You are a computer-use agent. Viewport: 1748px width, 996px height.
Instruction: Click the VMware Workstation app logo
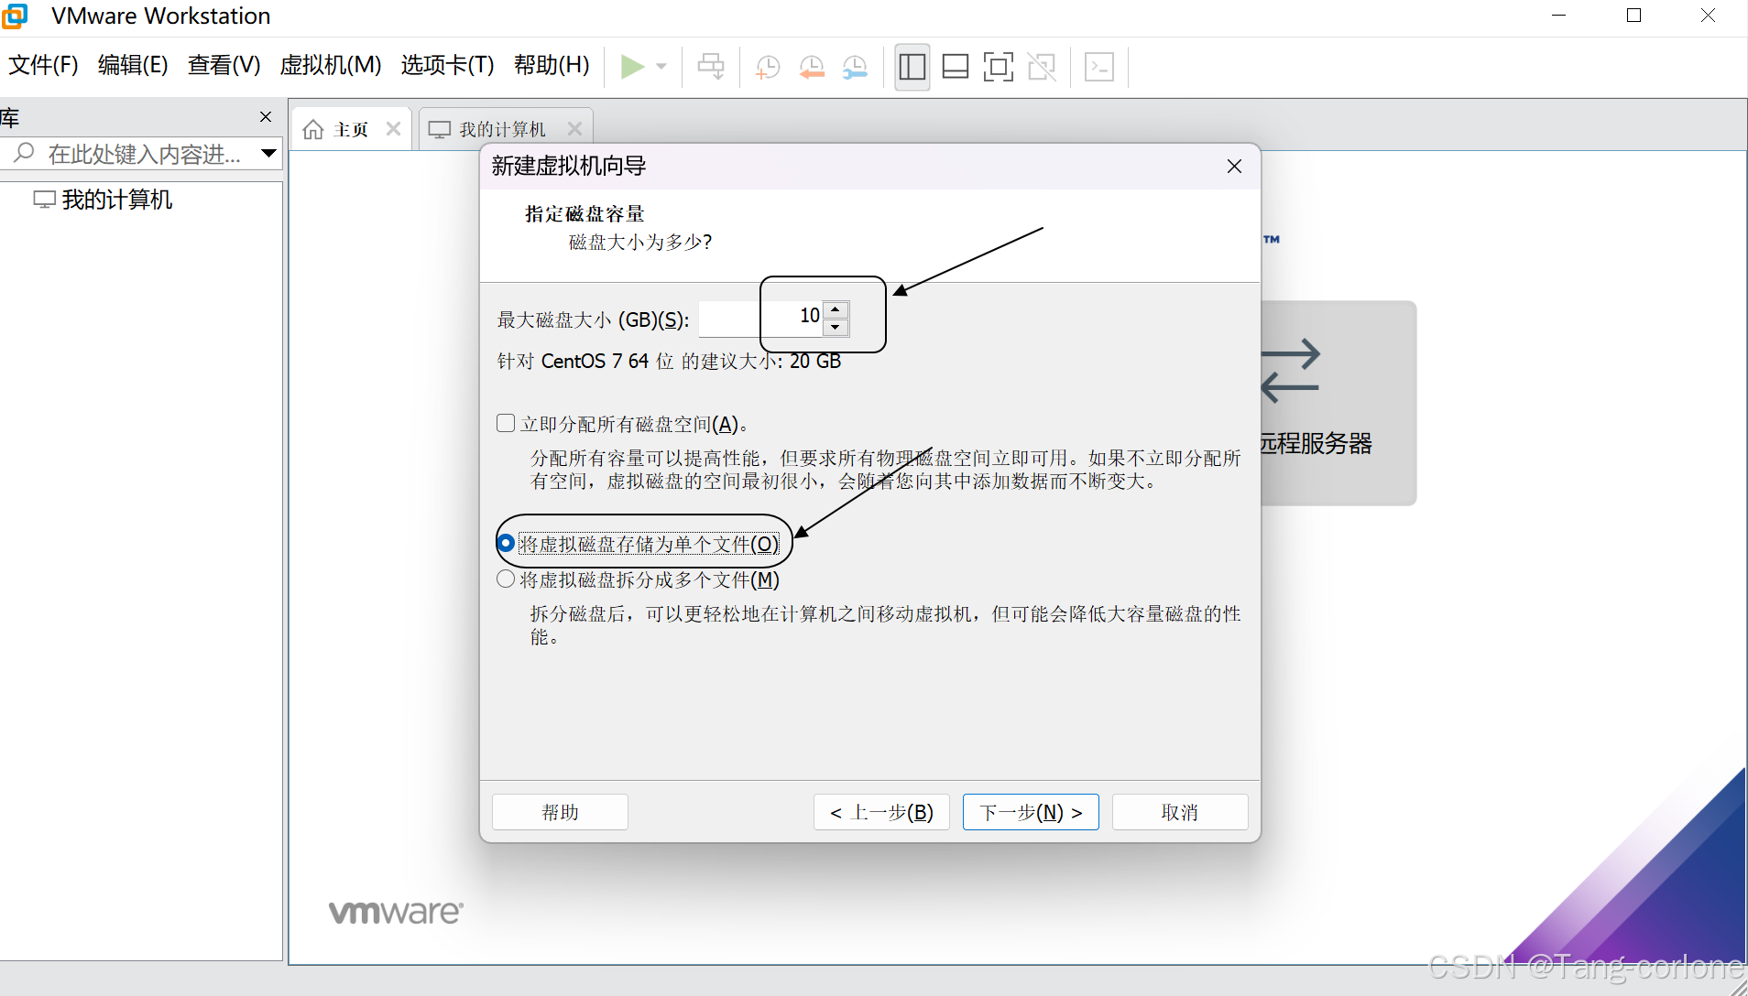tap(15, 16)
